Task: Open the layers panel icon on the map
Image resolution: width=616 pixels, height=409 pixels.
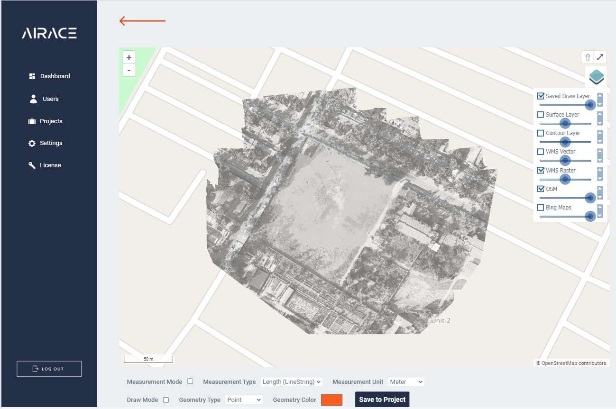Action: pyautogui.click(x=596, y=76)
